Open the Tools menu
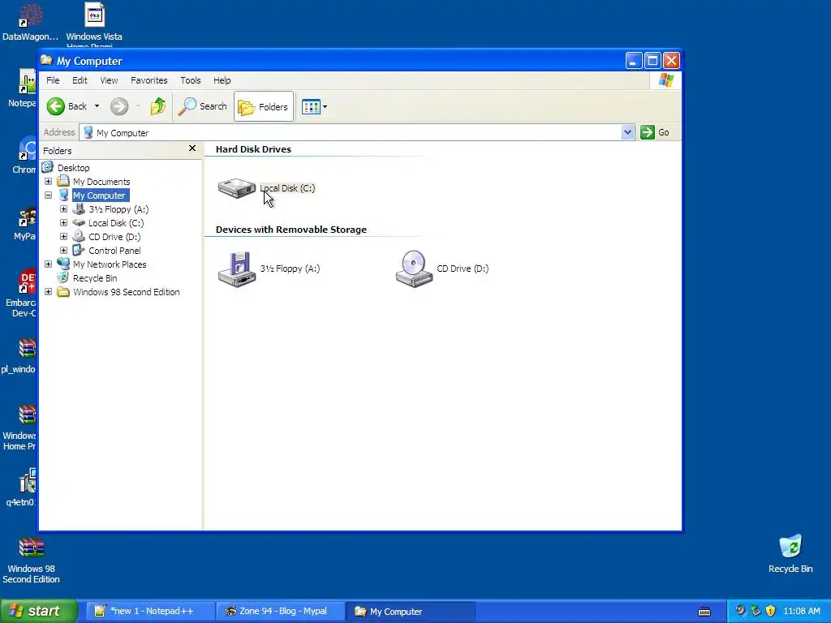 190,80
